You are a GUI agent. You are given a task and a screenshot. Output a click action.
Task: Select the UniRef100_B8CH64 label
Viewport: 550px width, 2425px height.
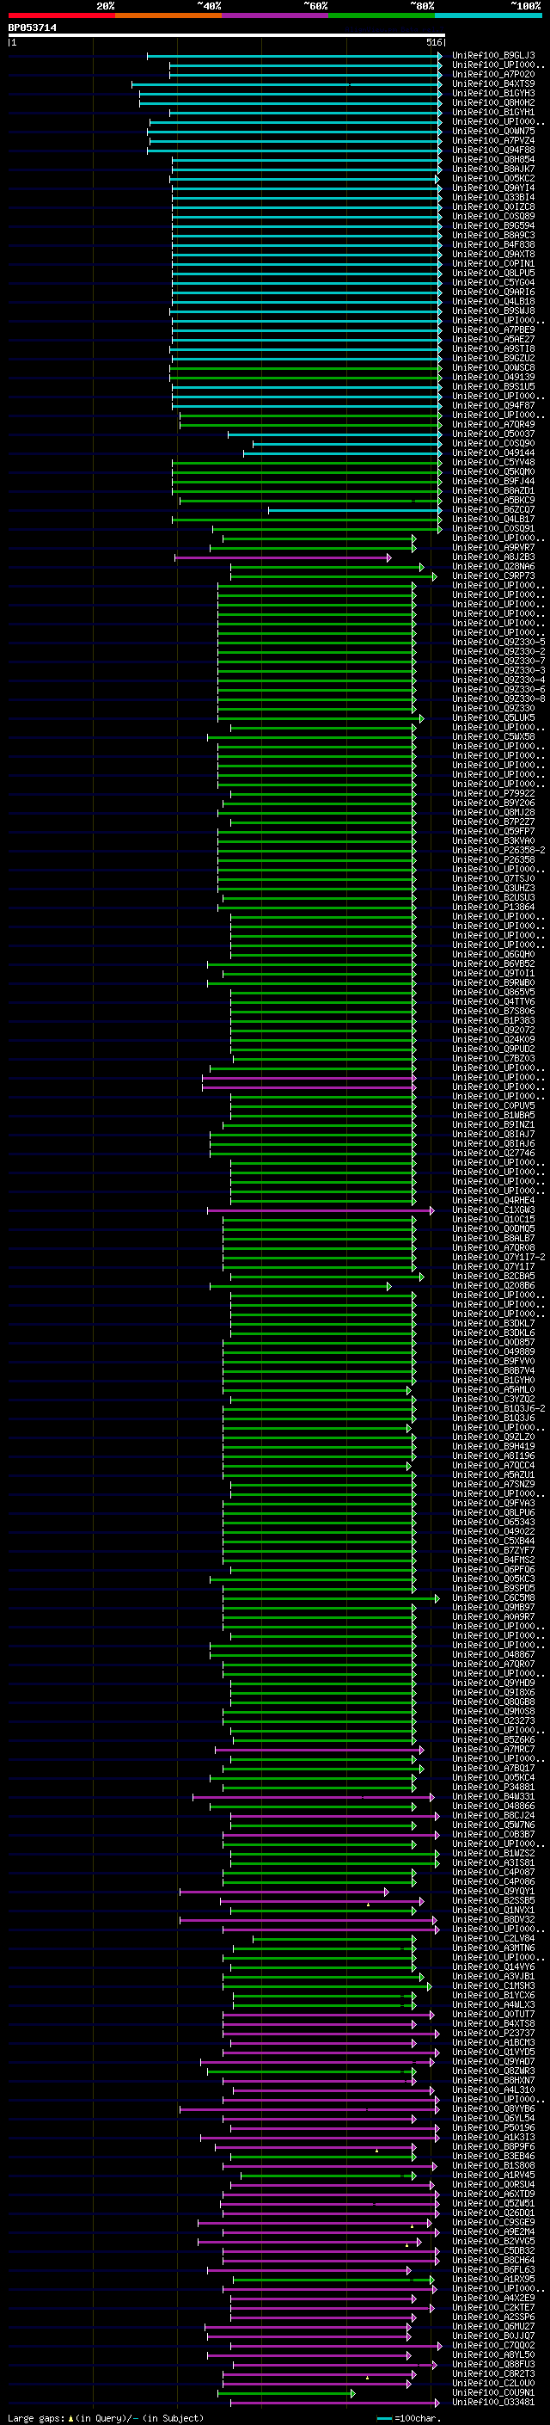tap(492, 2260)
